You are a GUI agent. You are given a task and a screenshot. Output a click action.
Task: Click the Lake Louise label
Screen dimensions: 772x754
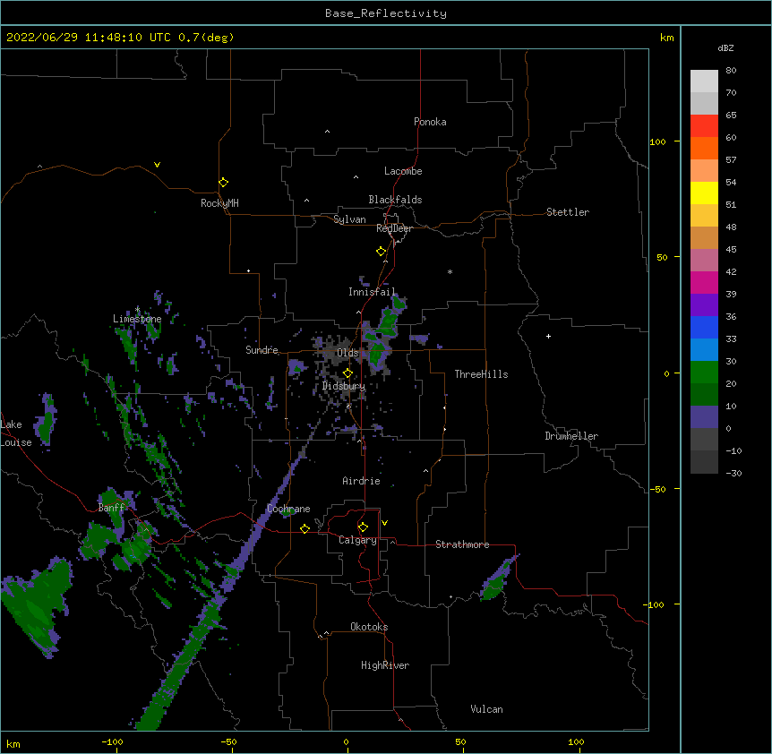(16, 433)
